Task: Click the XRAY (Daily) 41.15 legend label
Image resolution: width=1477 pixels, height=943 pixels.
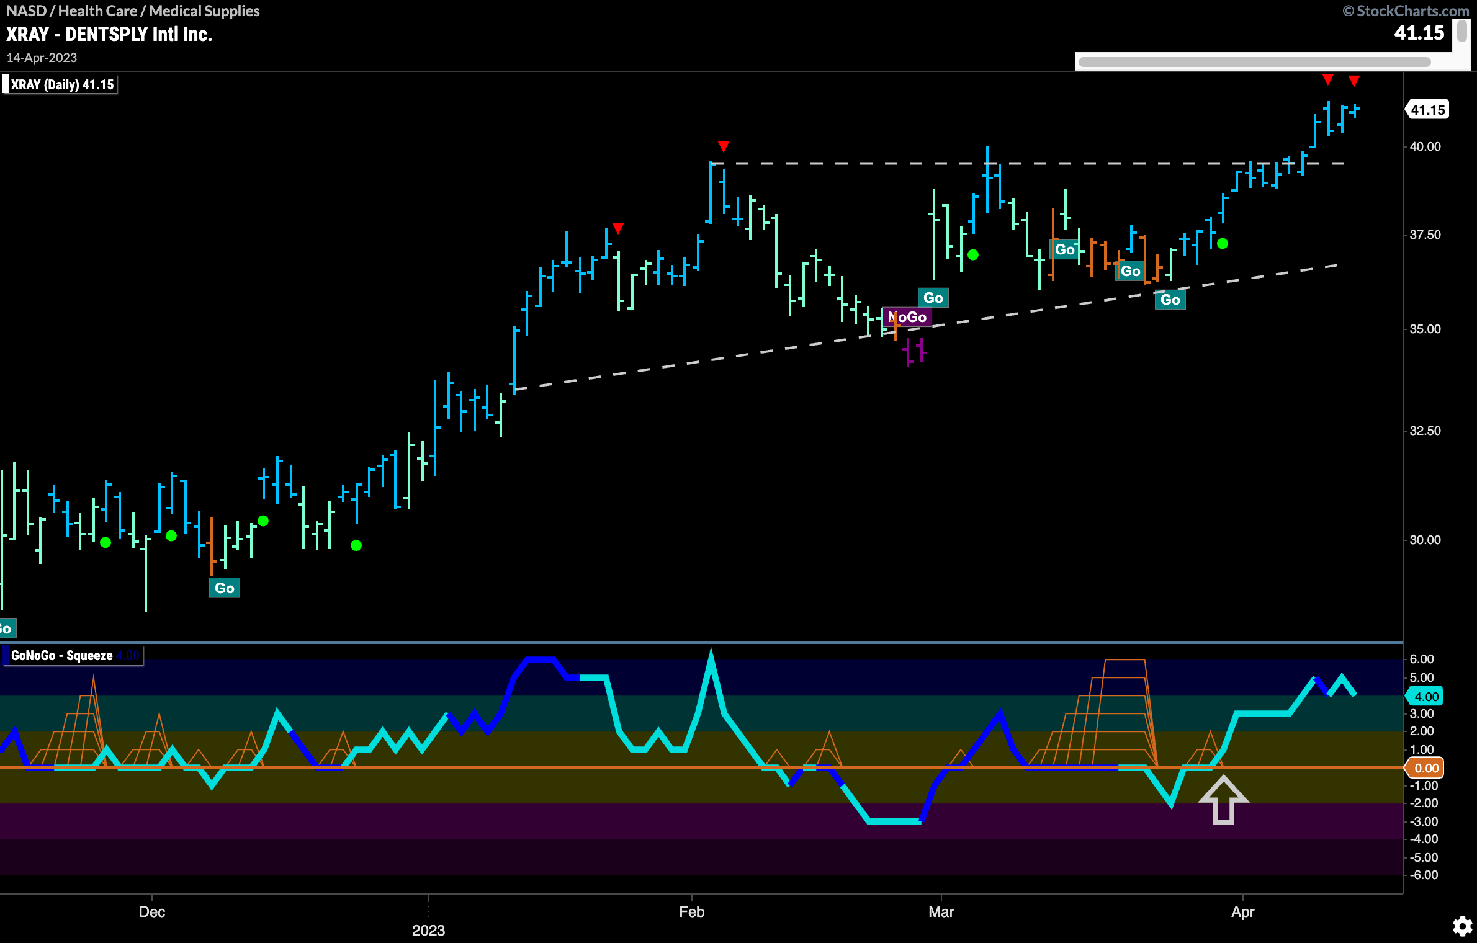Action: (x=60, y=84)
